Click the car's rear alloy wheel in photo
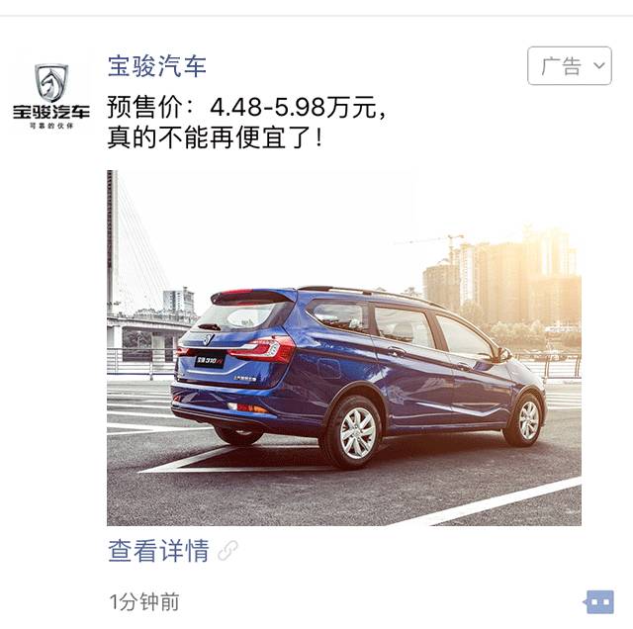 click(x=357, y=433)
